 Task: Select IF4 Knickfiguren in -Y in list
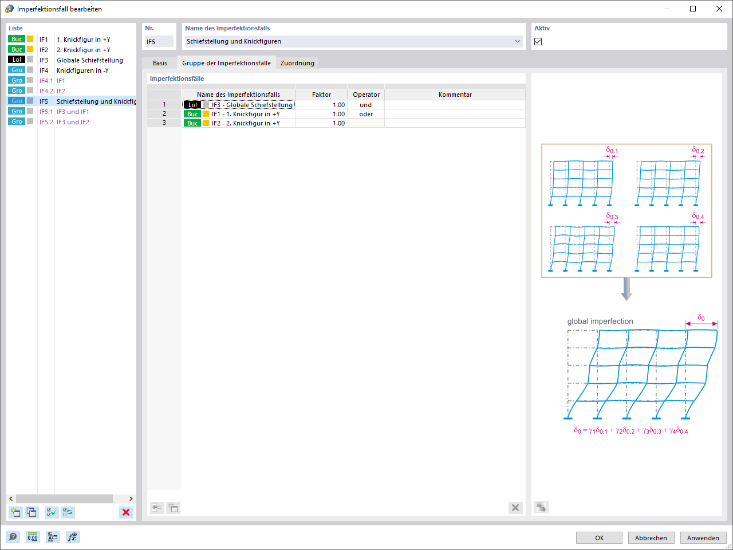pyautogui.click(x=72, y=70)
